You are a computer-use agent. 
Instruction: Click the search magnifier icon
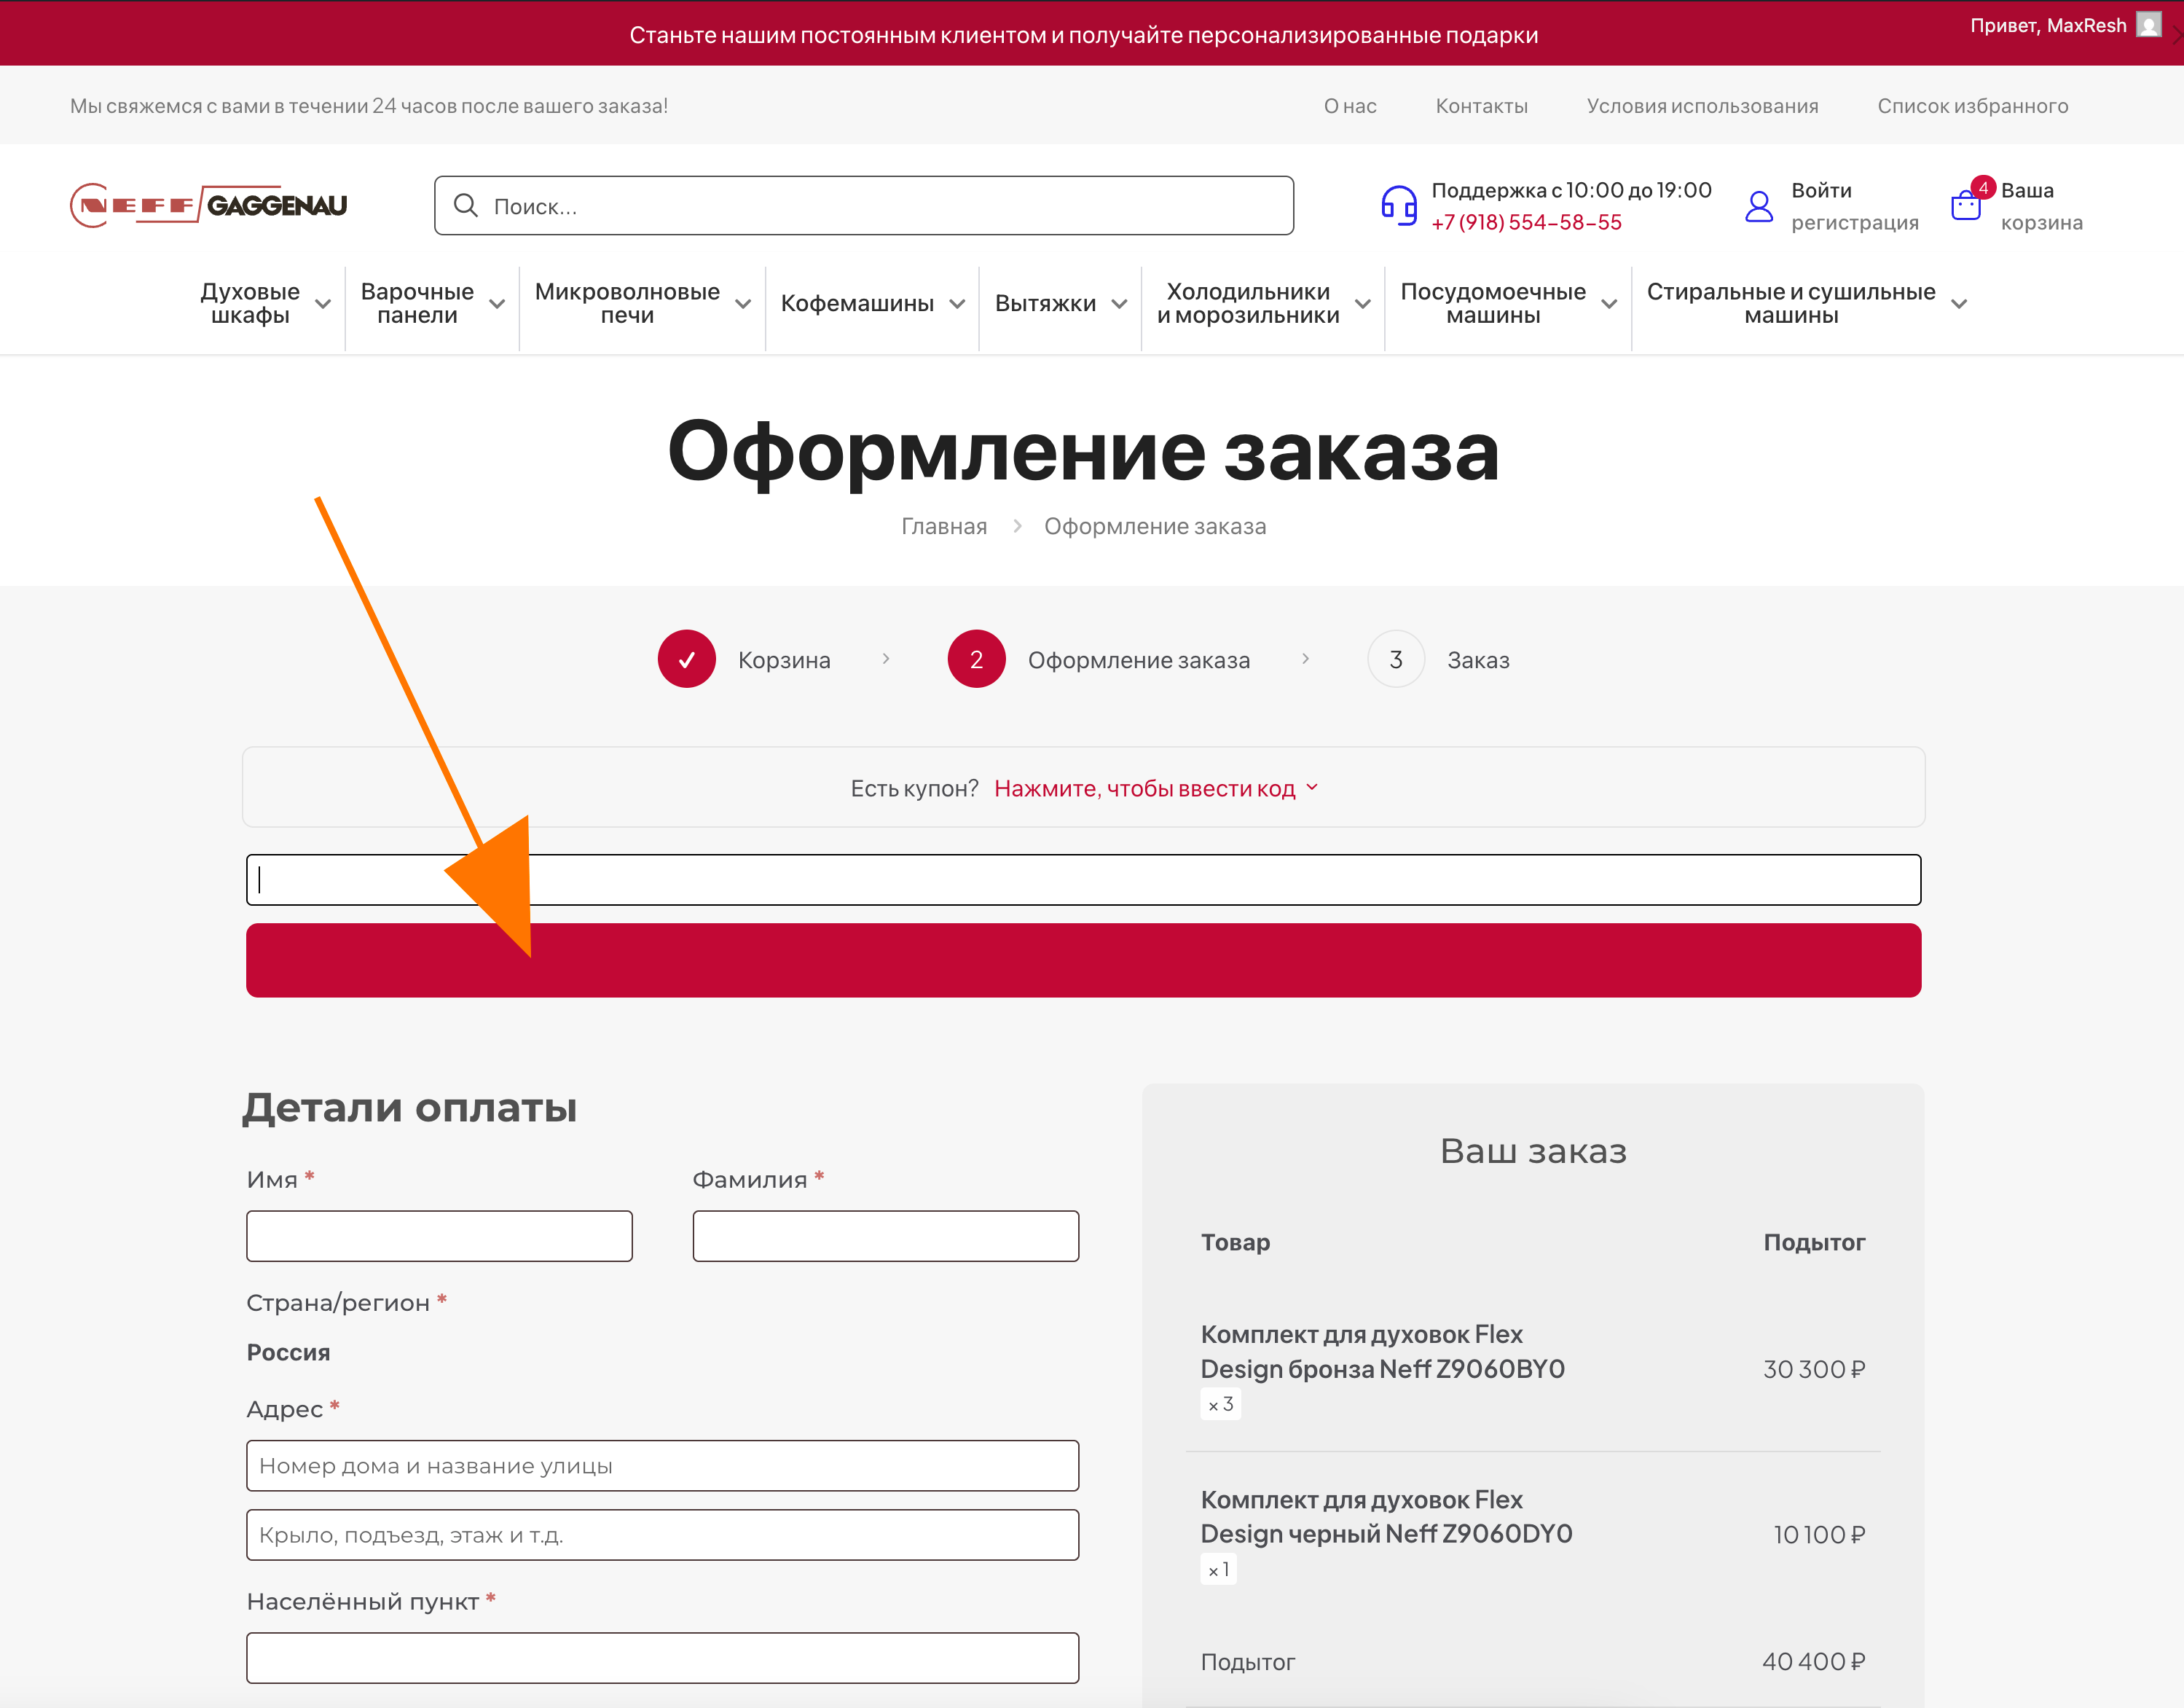[x=465, y=206]
